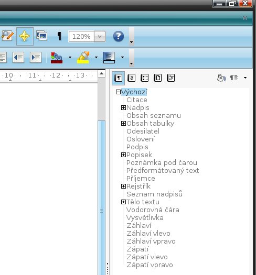Click the paragraph background color icon

[109, 58]
